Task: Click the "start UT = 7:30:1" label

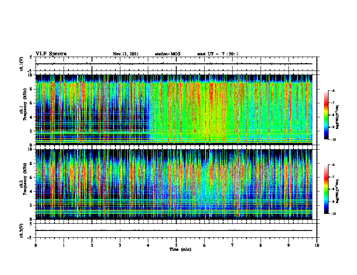Action: (x=218, y=54)
